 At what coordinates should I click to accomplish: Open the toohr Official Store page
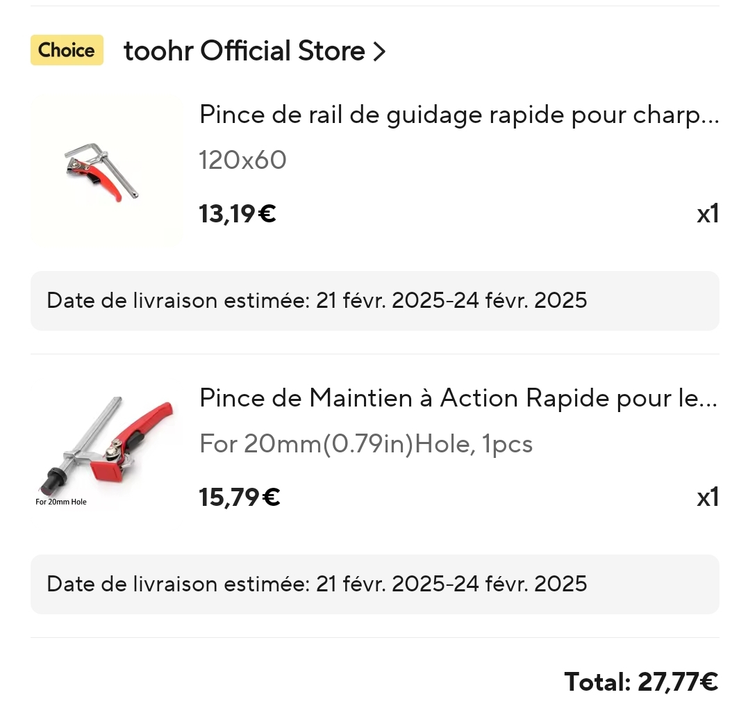click(x=244, y=51)
